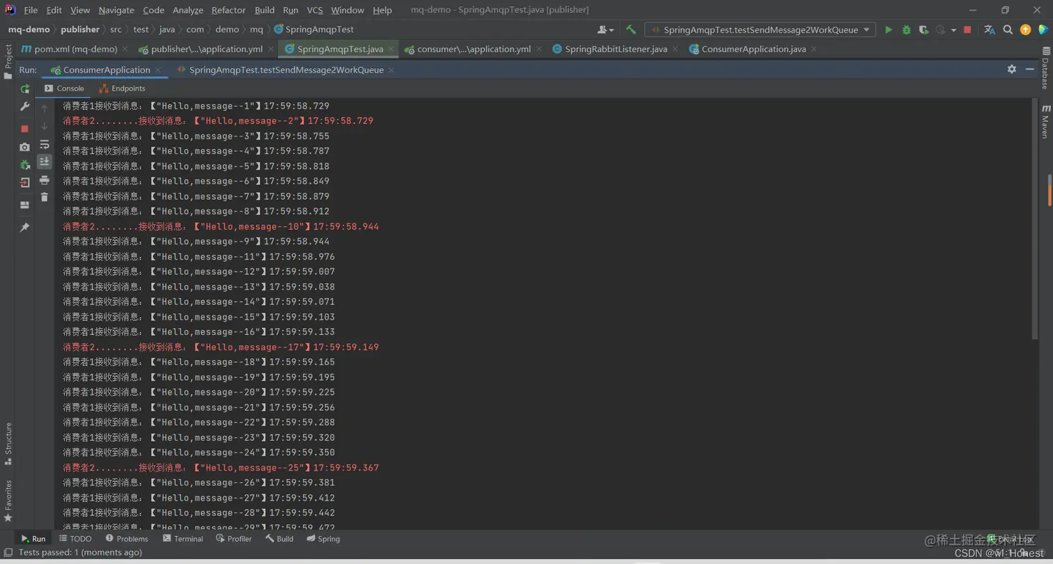
Task: Toggle scroll to end of console
Action: point(45,162)
